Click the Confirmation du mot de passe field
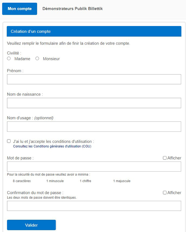 point(94,206)
